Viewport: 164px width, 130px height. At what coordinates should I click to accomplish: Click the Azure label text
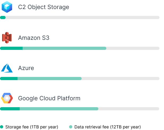click(x=26, y=68)
